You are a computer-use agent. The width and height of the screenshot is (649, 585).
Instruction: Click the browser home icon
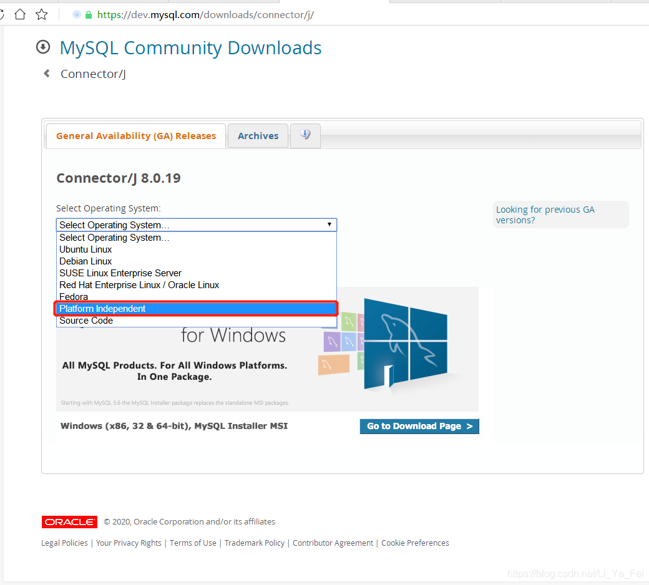pyautogui.click(x=20, y=14)
